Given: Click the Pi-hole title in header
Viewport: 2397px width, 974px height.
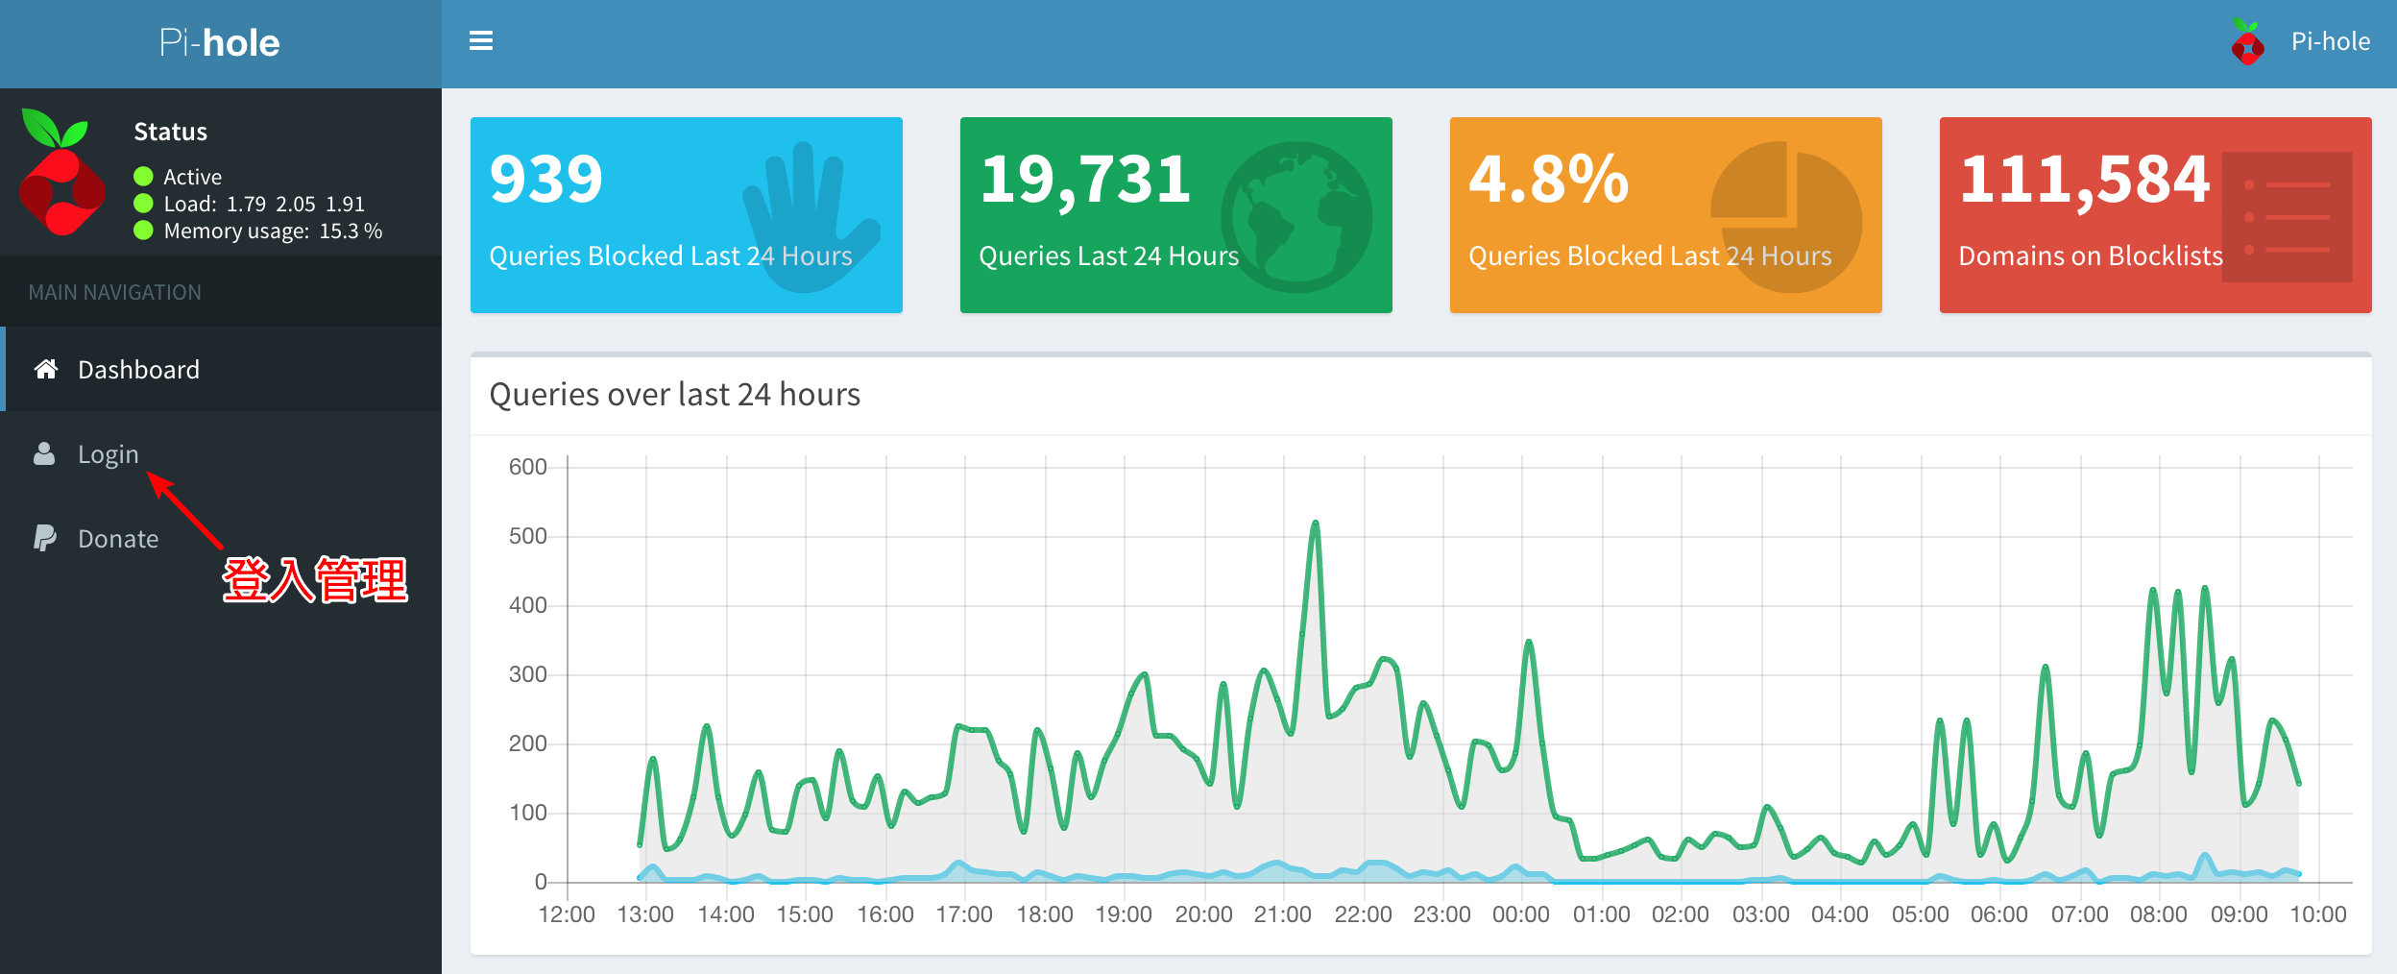Looking at the screenshot, I should 220,43.
